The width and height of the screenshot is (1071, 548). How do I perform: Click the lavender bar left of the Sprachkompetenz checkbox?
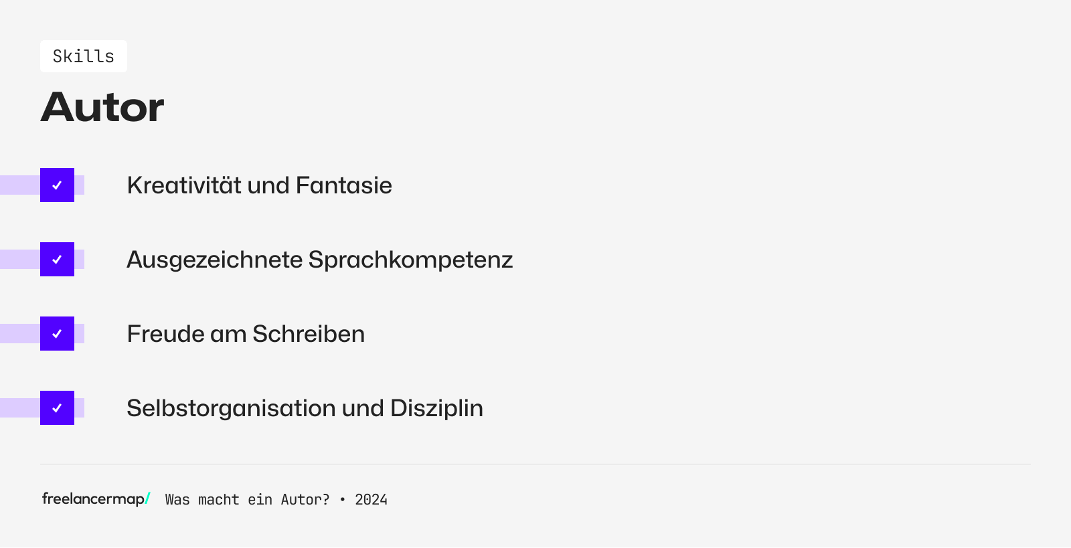(x=19, y=260)
